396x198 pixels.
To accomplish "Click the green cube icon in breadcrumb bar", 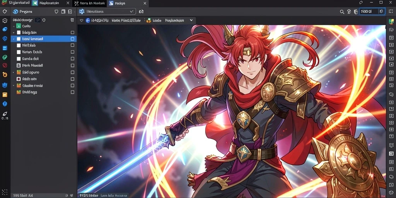I will pos(149,20).
